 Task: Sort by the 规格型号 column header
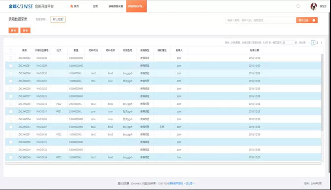point(127,50)
